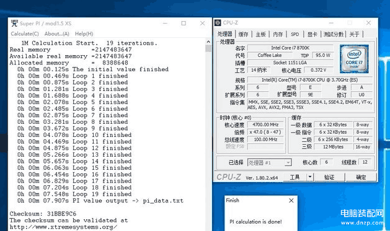Click the Super PI scroll up arrow
390x231 pixels.
tap(208, 41)
